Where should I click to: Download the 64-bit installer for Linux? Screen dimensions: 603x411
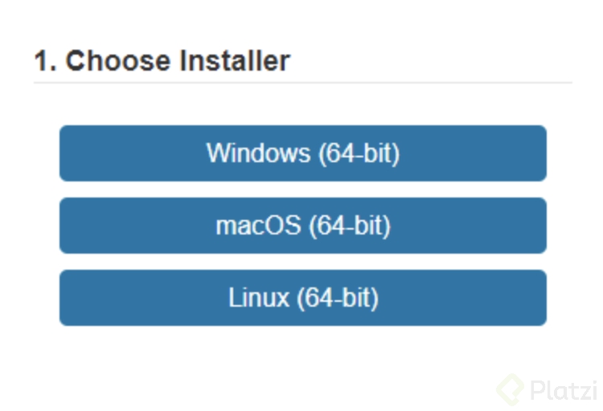(302, 298)
